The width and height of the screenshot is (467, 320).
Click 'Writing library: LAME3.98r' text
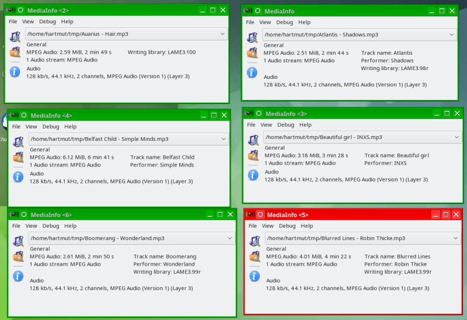point(395,68)
